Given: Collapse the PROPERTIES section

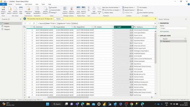Looking at the screenshot, I should click(x=159, y=23).
